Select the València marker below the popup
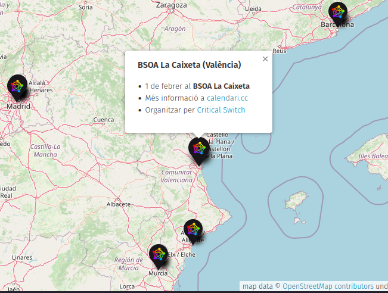Image resolution: width=388 pixels, height=293 pixels. (x=198, y=151)
